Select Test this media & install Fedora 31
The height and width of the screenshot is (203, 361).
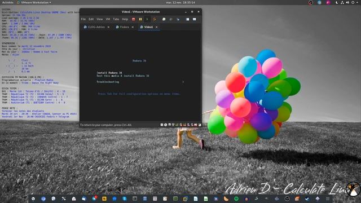point(123,76)
